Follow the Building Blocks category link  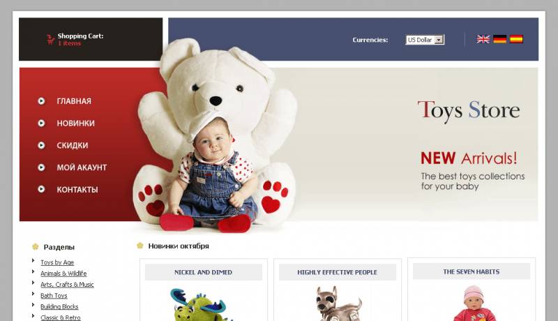coord(59,306)
